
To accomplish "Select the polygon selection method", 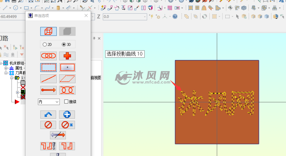I will (x=67, y=79).
